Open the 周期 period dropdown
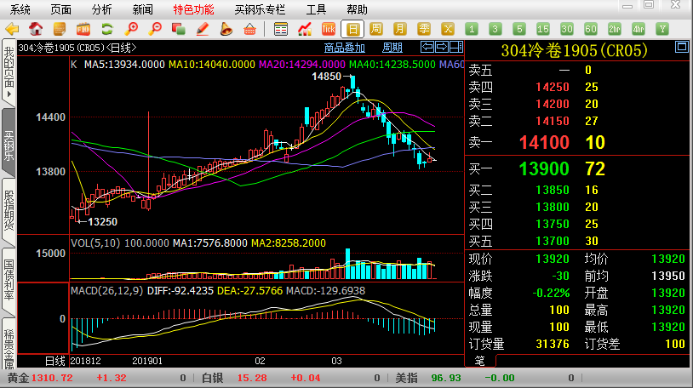The height and width of the screenshot is (388, 693). pyautogui.click(x=392, y=48)
